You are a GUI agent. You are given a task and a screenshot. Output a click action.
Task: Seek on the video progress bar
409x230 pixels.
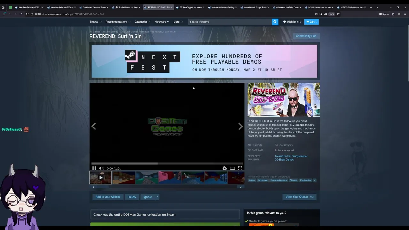(x=167, y=164)
